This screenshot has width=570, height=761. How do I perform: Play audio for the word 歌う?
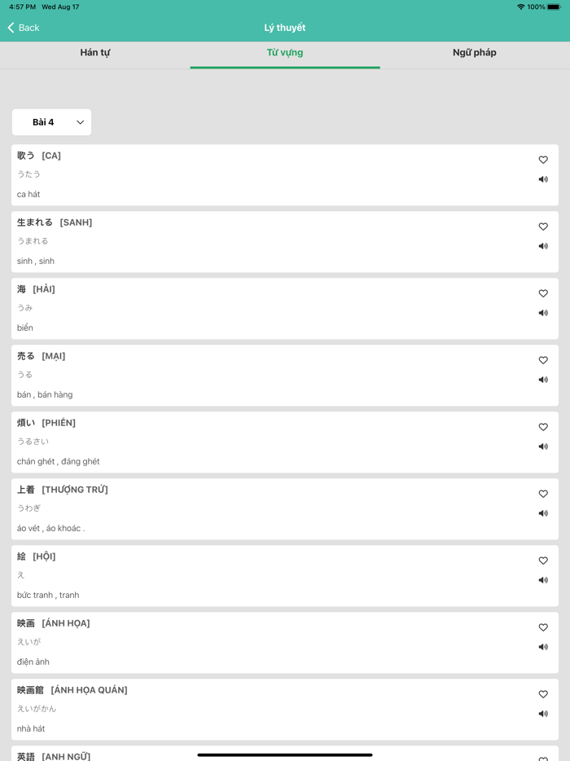click(x=543, y=178)
